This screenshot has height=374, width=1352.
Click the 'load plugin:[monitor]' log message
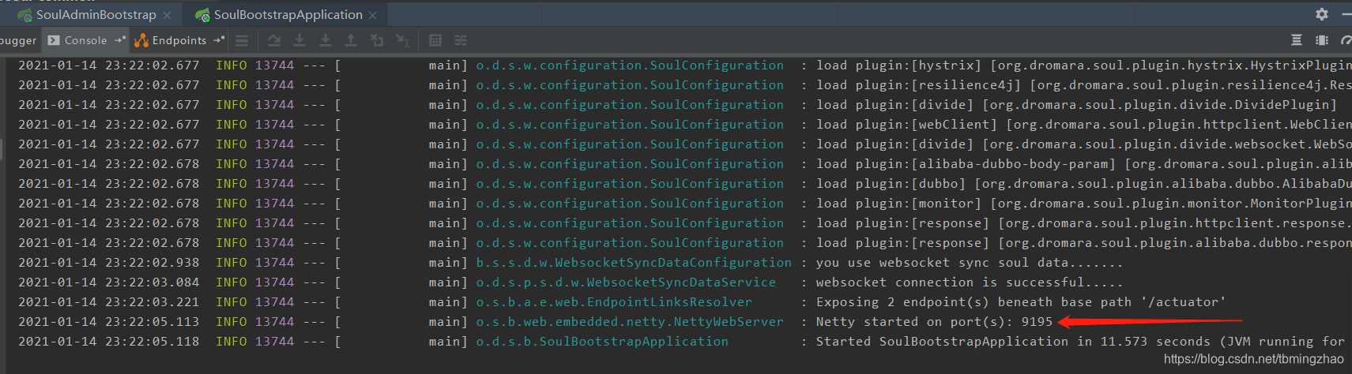[x=1083, y=204]
